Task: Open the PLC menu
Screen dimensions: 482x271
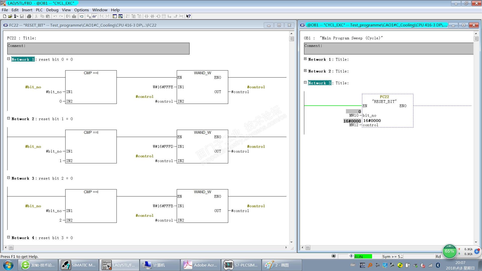Action: point(39,10)
